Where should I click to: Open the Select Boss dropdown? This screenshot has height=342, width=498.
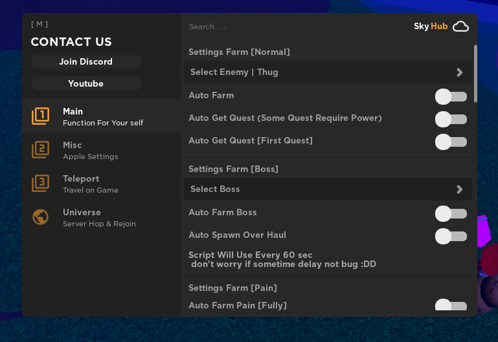click(327, 189)
